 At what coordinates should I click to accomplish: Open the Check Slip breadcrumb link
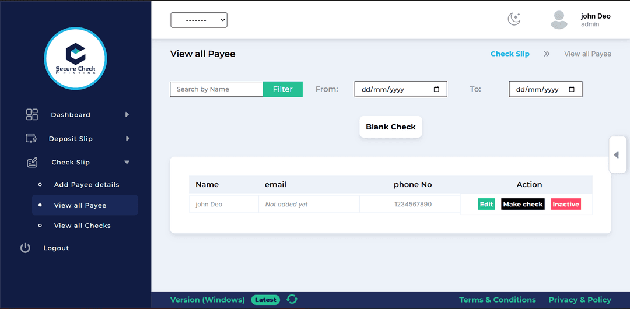pyautogui.click(x=510, y=54)
